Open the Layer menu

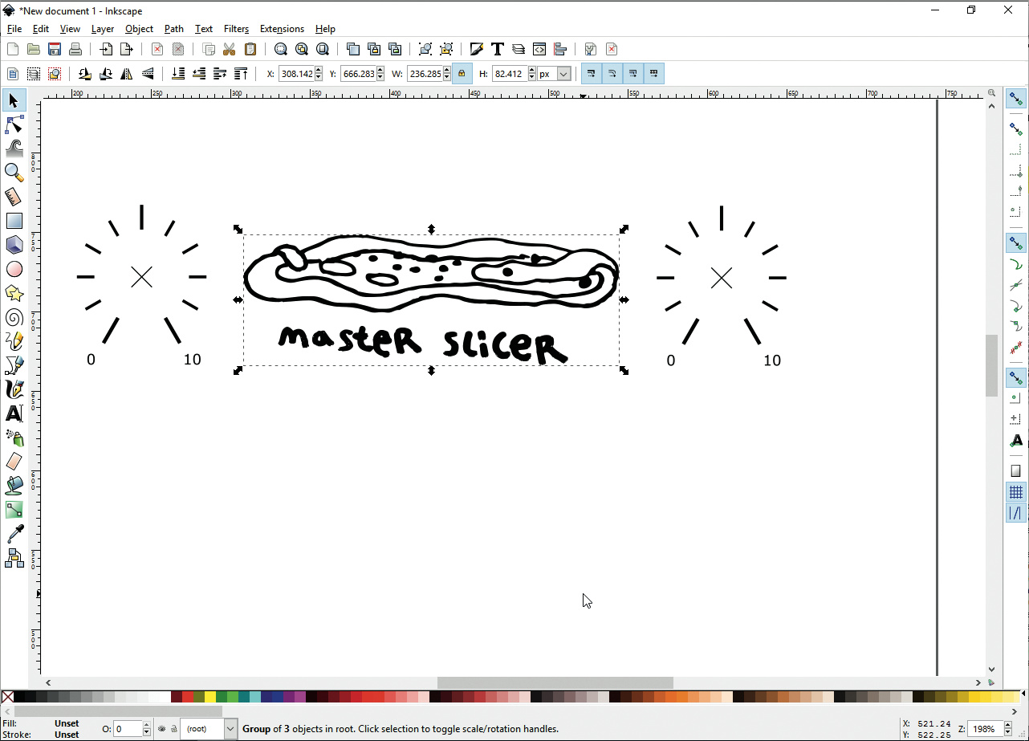tap(103, 29)
